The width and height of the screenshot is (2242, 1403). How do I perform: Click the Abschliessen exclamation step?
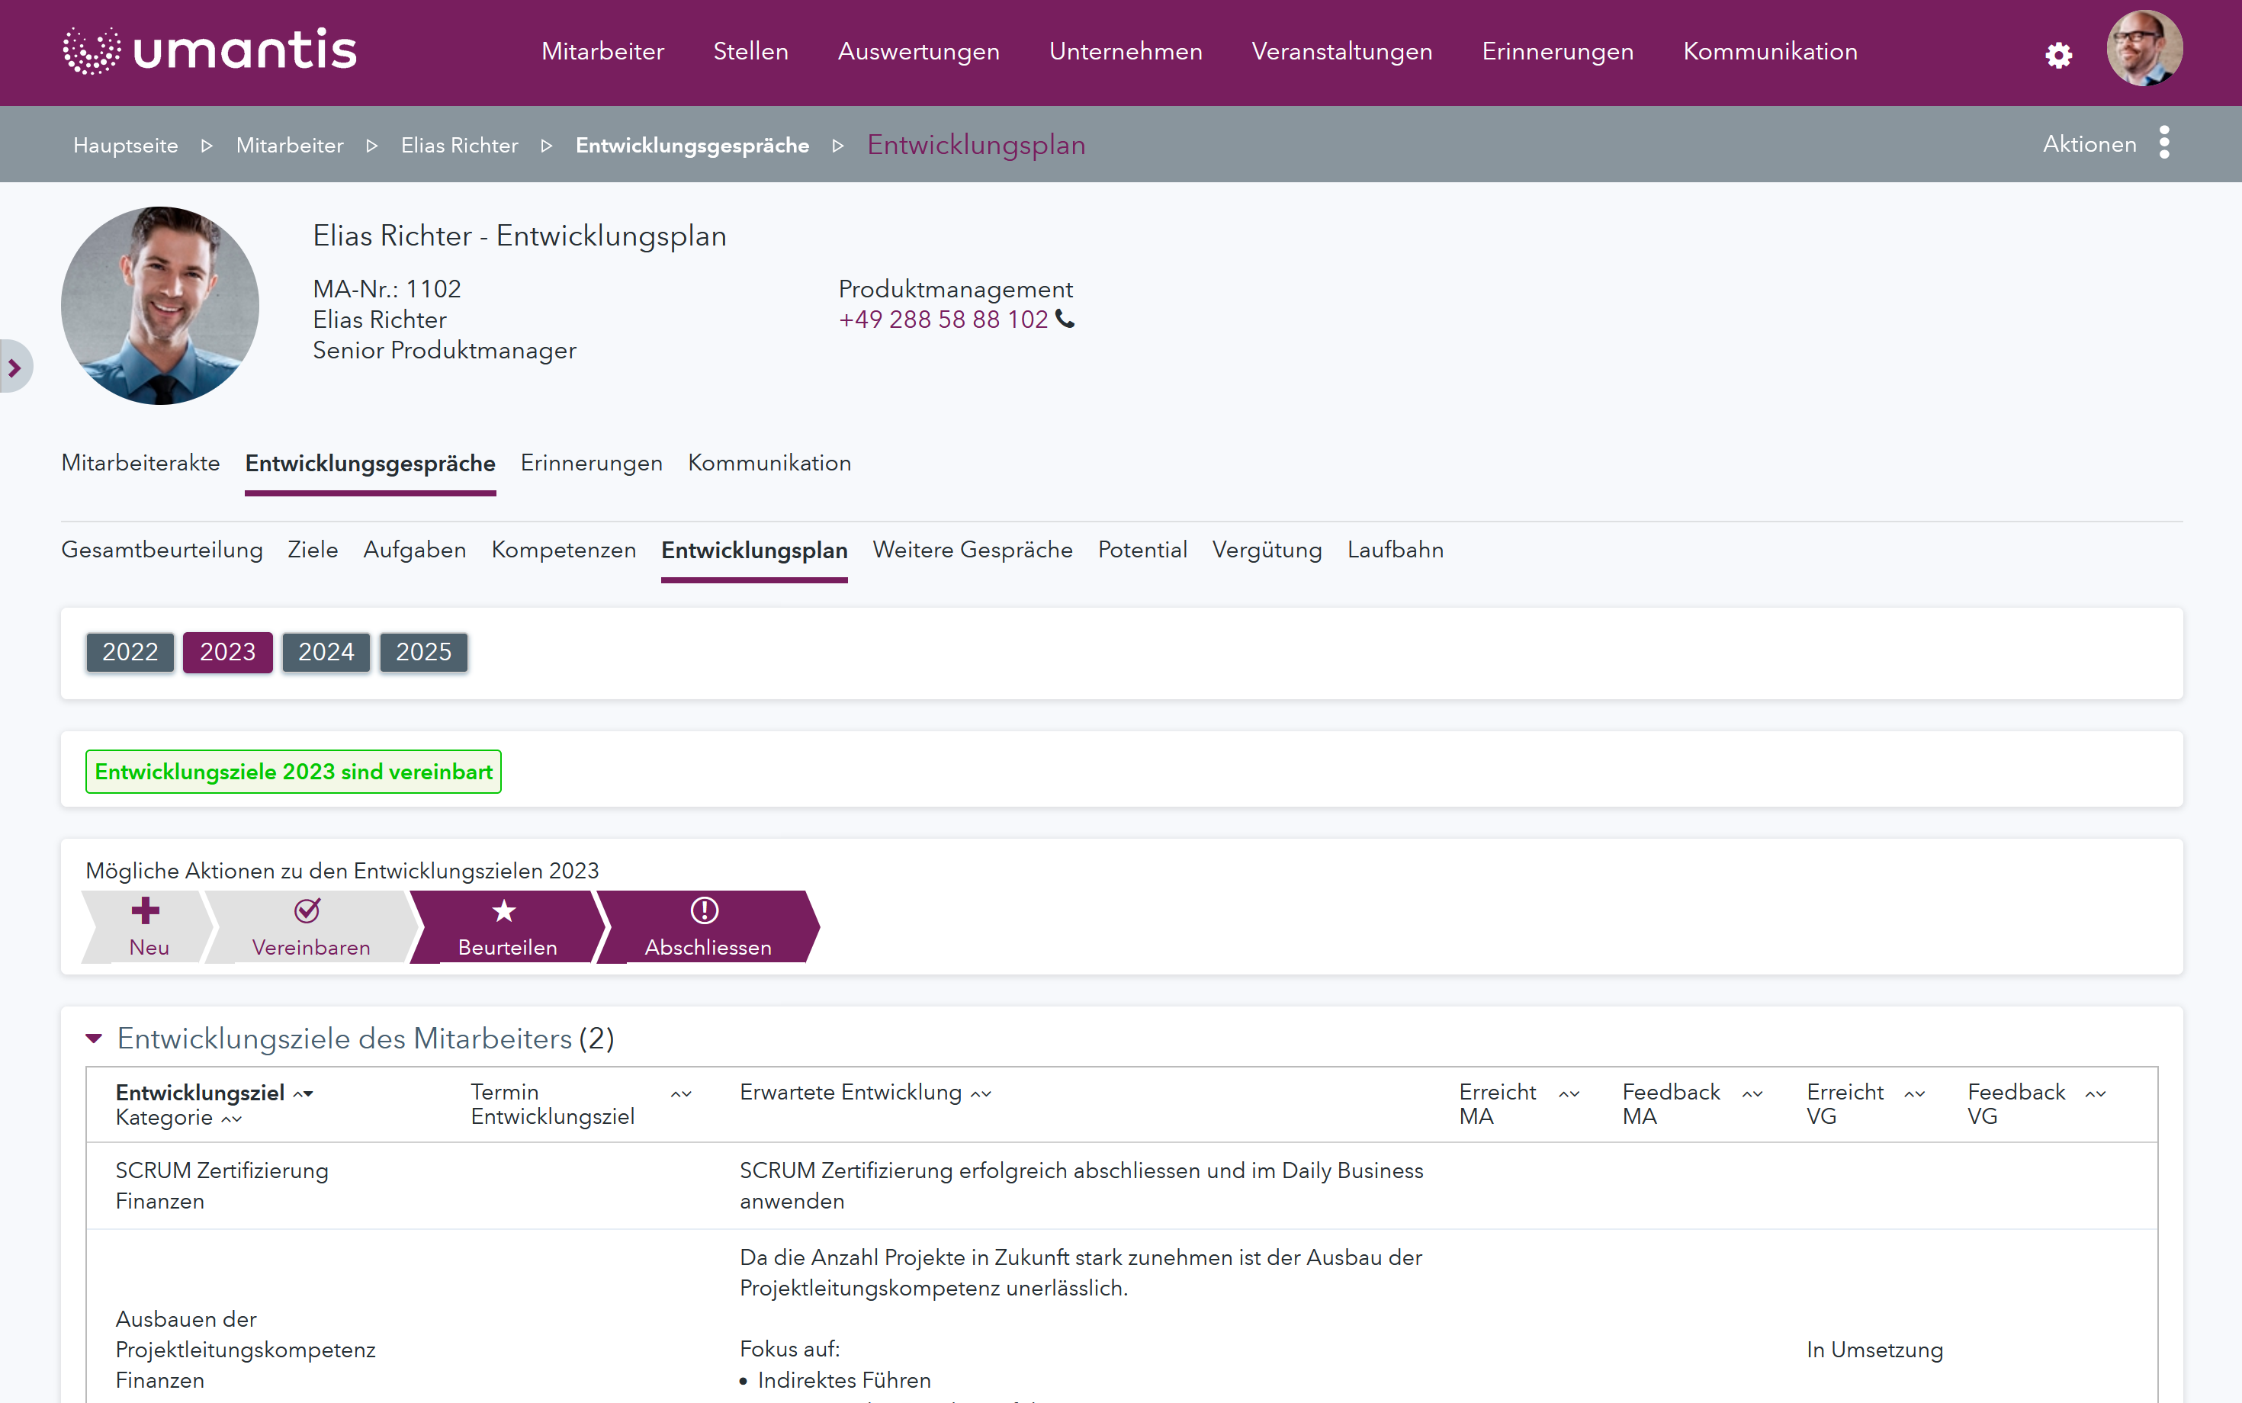(706, 926)
